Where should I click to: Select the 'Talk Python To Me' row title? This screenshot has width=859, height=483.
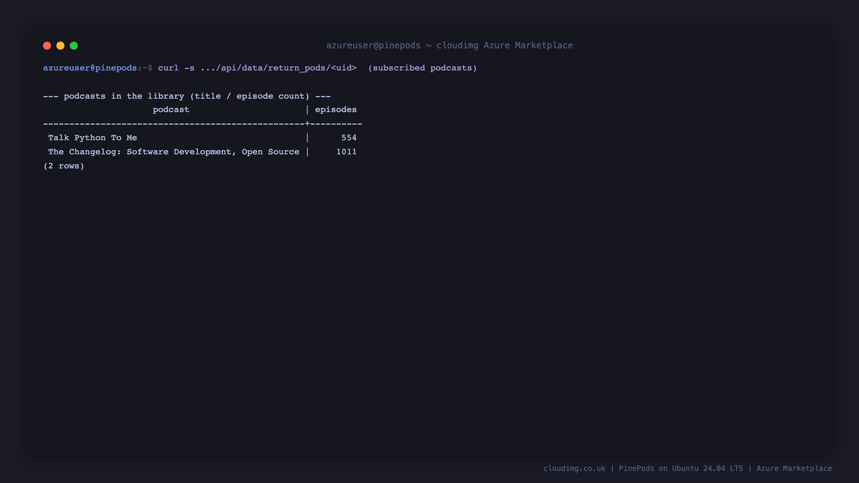93,138
